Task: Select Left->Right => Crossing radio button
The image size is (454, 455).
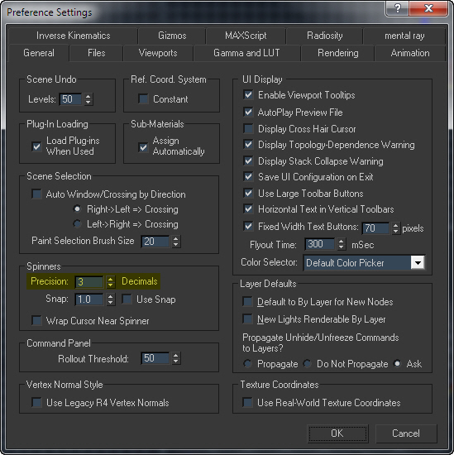Action: tap(77, 223)
